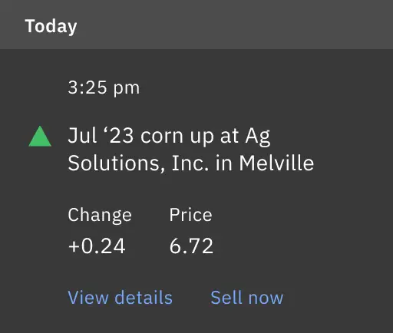
Task: Select the Sell now link
Action: pyautogui.click(x=246, y=298)
